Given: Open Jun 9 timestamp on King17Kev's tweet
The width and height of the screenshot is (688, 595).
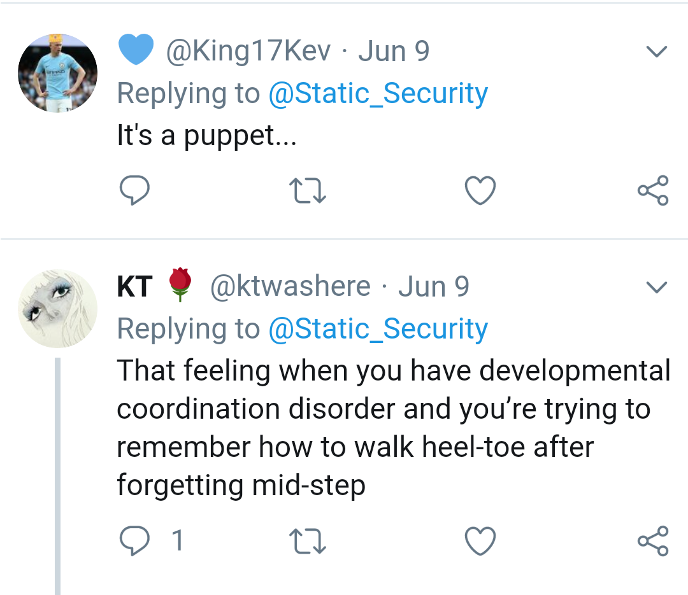Looking at the screenshot, I should [x=394, y=52].
